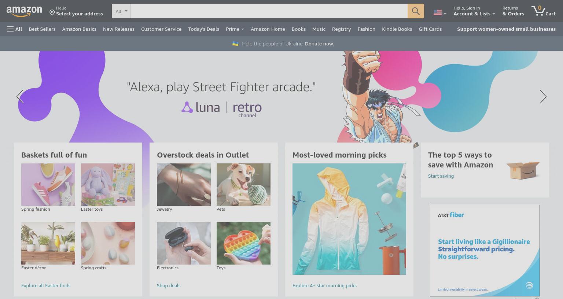Viewport: 563px width, 299px height.
Task: Click 'Alexa, play Street Fighter arcade' banner text
Action: tap(221, 87)
